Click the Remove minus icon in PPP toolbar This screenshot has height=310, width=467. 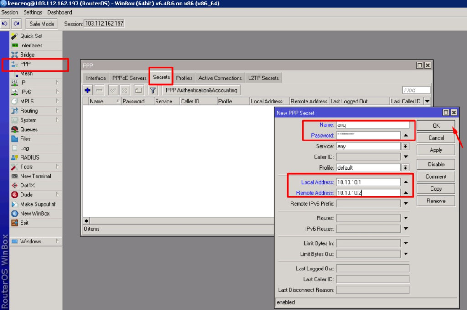click(99, 90)
